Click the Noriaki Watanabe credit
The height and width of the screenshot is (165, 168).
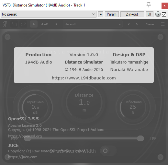pos(129,69)
